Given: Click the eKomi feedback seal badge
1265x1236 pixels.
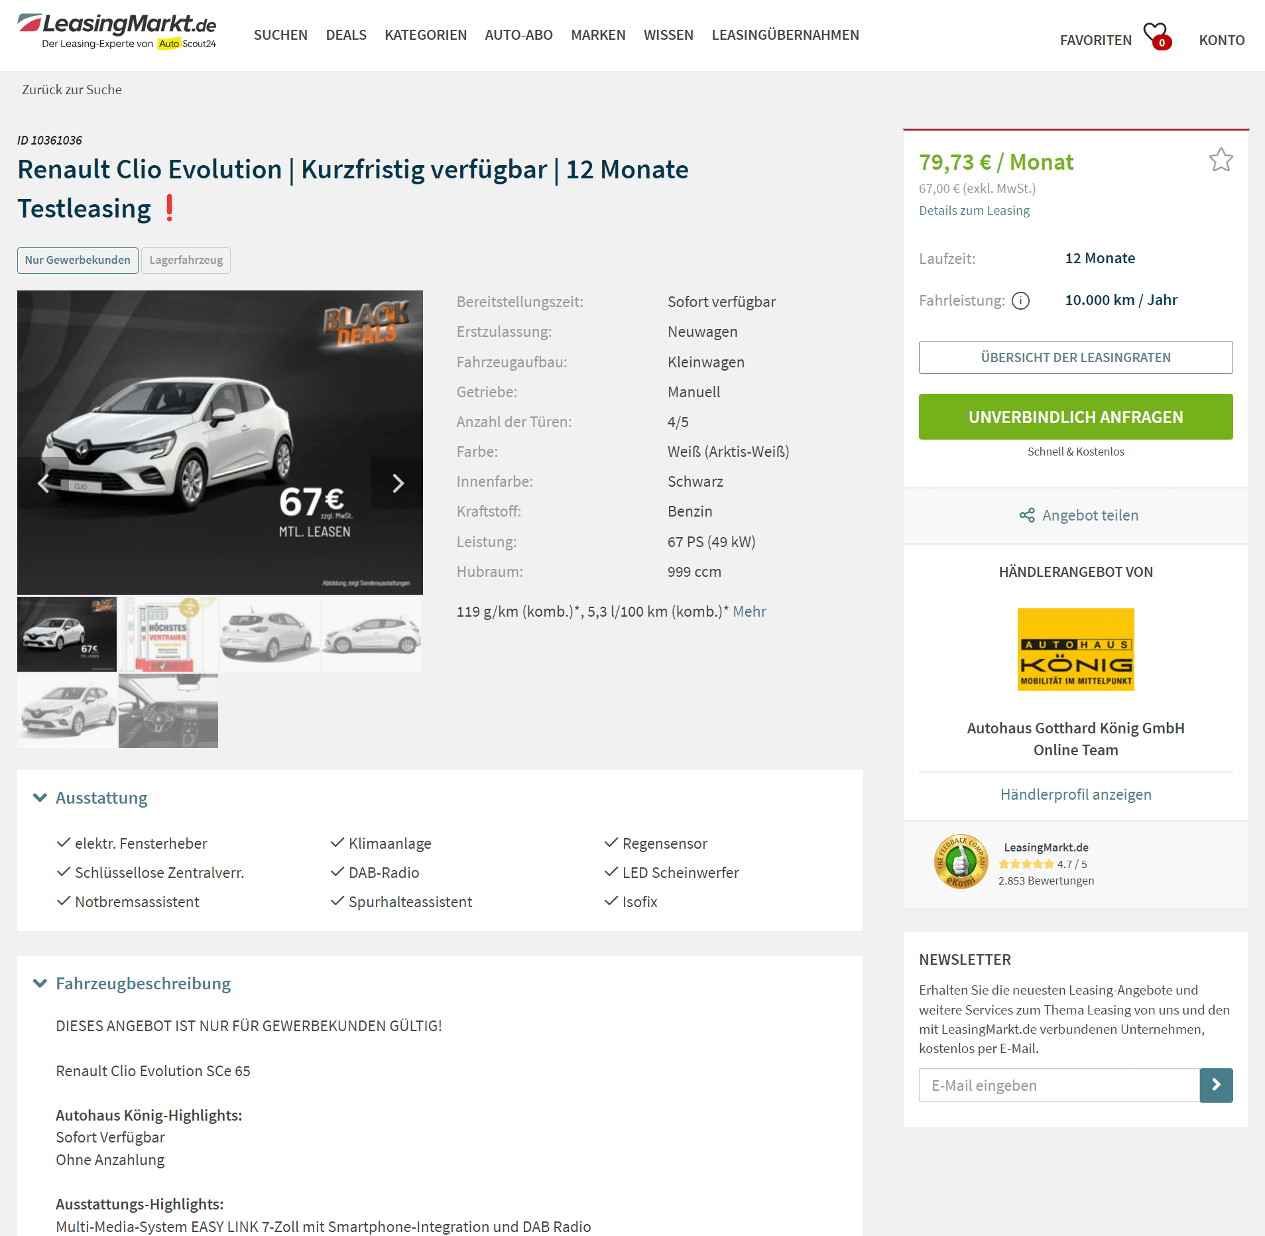Looking at the screenshot, I should (x=961, y=861).
